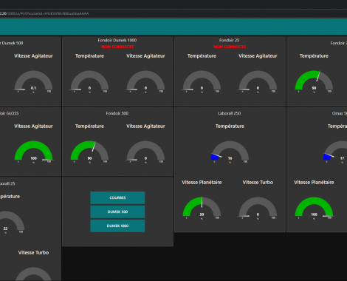Image resolution: width=347 pixels, height=281 pixels.
Task: Click Température label in Laborall 250
Action: coord(230,126)
